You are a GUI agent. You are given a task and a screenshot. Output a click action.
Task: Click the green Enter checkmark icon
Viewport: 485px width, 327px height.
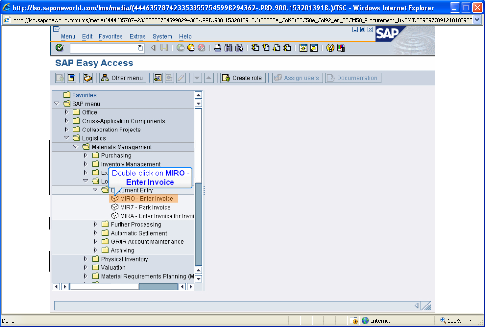point(59,48)
